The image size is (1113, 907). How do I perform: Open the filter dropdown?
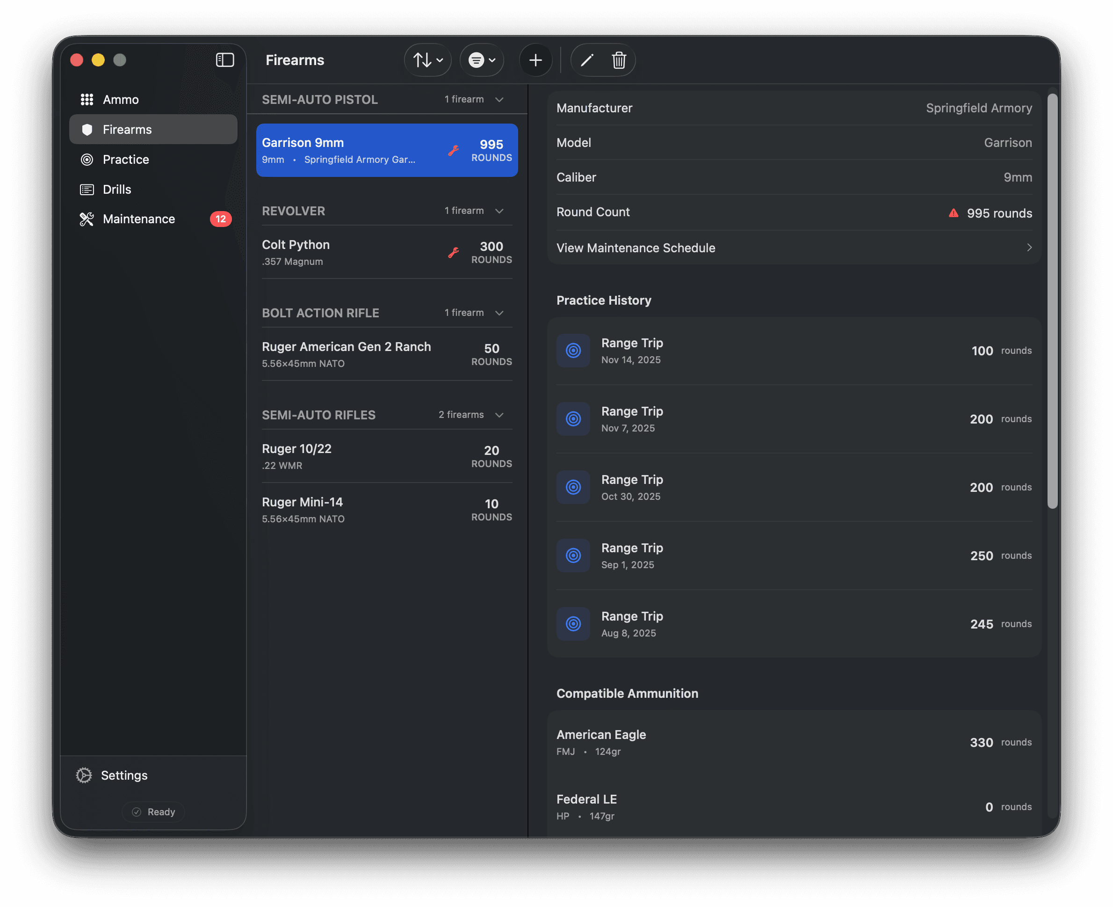click(481, 60)
